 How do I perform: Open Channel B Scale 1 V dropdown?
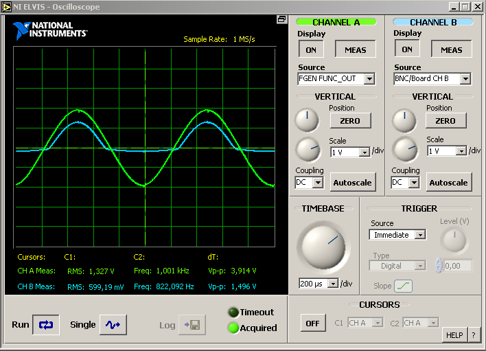click(x=447, y=151)
